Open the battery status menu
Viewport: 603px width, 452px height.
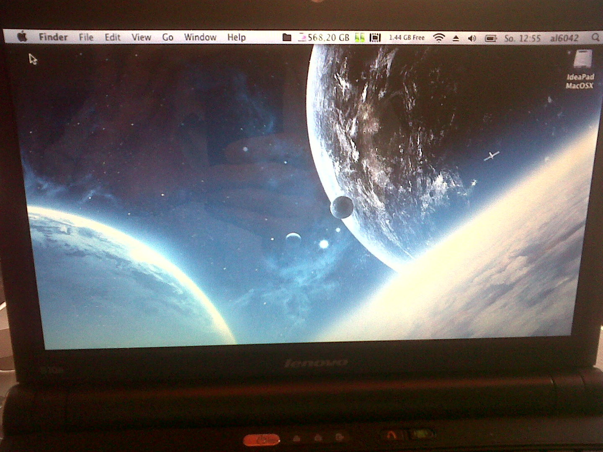pos(490,39)
